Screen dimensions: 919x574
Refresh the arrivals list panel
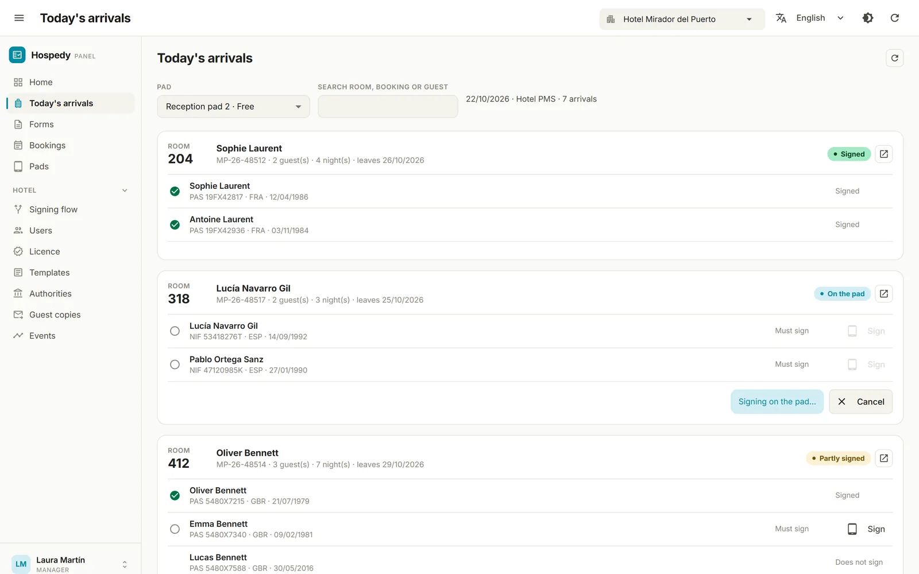(894, 58)
